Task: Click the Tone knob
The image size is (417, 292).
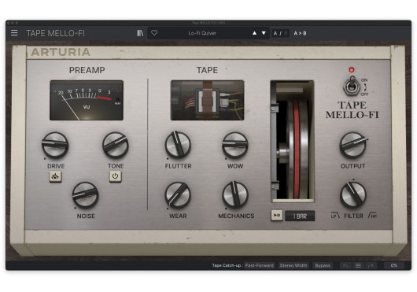Action: (116, 145)
